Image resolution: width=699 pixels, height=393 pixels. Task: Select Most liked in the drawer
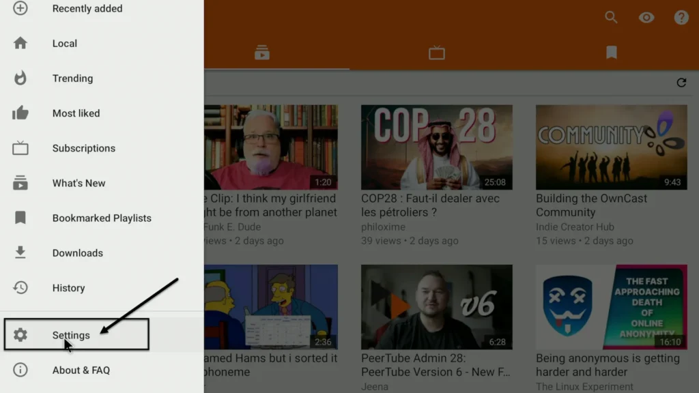click(102, 113)
